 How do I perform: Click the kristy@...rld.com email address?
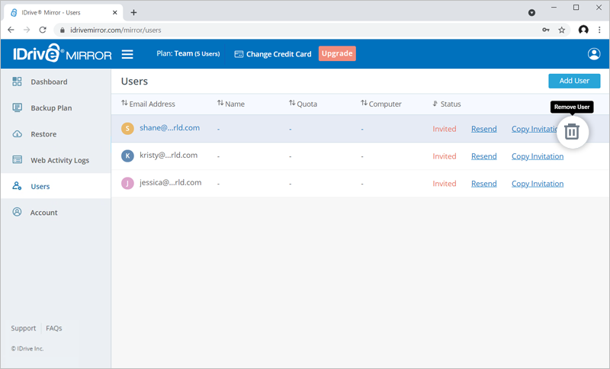[169, 155]
